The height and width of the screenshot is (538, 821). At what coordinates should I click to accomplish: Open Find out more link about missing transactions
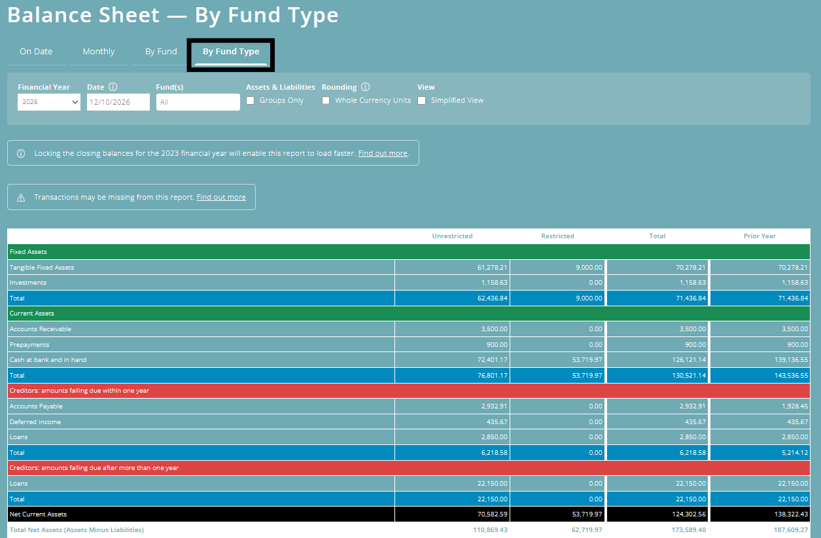coord(221,197)
